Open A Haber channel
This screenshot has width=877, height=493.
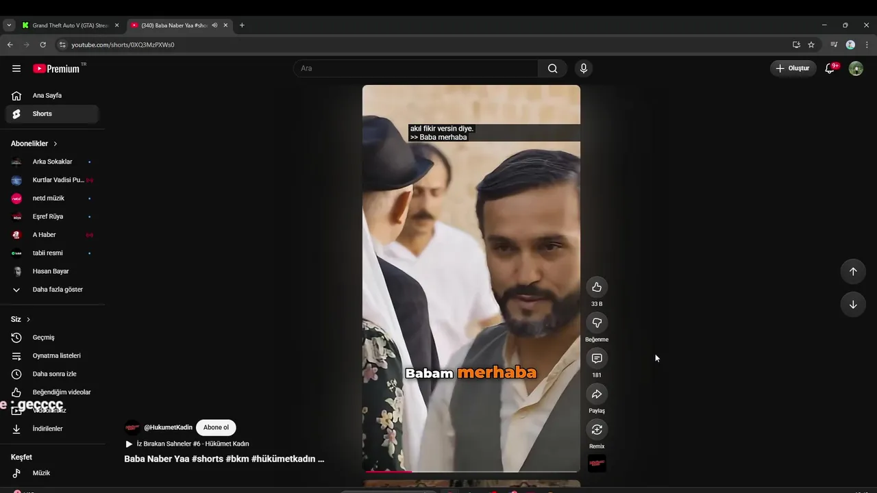[x=52, y=235]
